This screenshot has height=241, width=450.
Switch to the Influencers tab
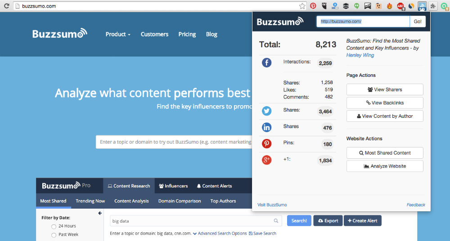(x=173, y=186)
